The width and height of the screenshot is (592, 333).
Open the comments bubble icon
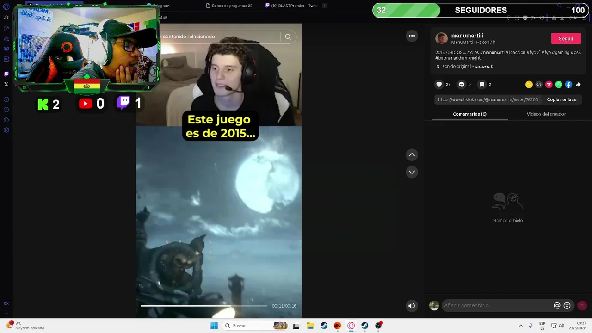pyautogui.click(x=461, y=85)
